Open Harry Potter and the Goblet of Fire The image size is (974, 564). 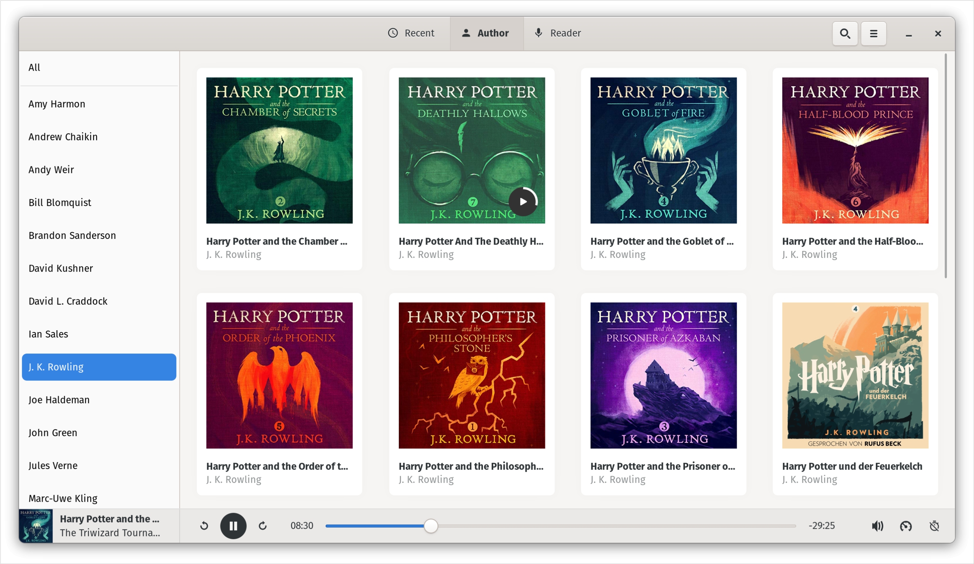[663, 150]
